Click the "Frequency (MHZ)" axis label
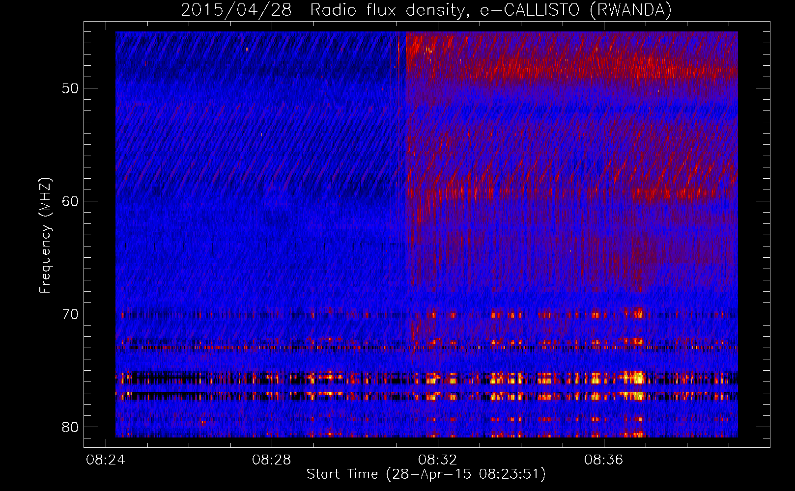Screen dimensions: 795x491 click(x=45, y=236)
